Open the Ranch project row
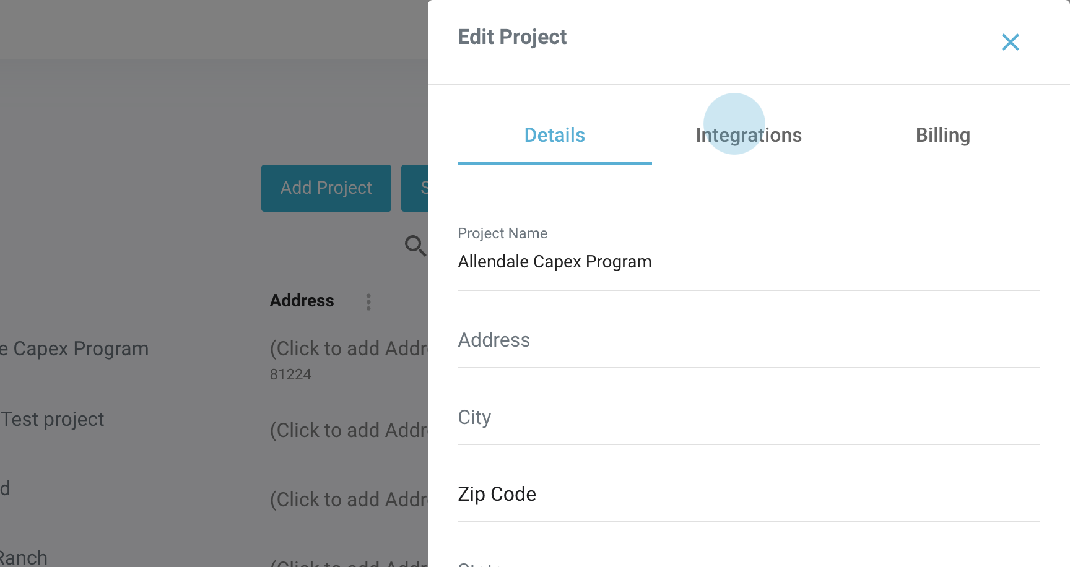The width and height of the screenshot is (1070, 567). [x=24, y=558]
